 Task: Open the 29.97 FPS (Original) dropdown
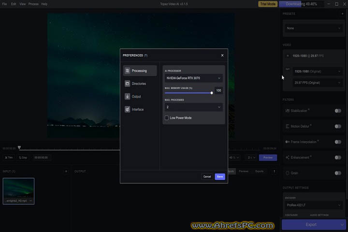coord(317,83)
